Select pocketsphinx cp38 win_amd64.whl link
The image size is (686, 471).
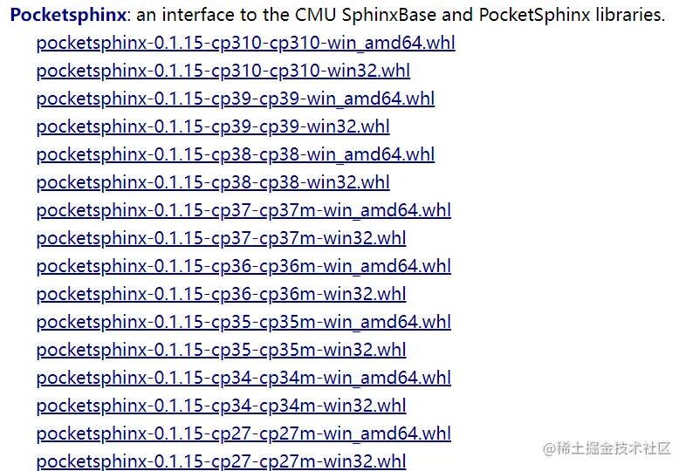(235, 154)
